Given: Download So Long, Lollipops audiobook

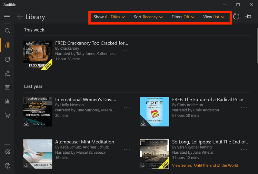Looking at the screenshot, I should point(143,165).
